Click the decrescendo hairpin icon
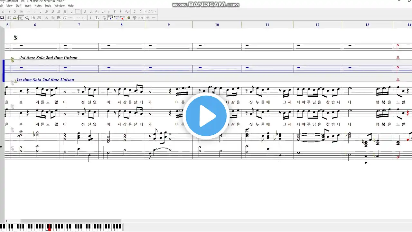This screenshot has width=412, height=232. 154,12
